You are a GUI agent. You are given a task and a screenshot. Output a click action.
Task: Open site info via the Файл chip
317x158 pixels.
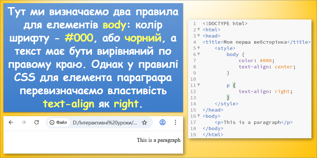tap(59, 122)
